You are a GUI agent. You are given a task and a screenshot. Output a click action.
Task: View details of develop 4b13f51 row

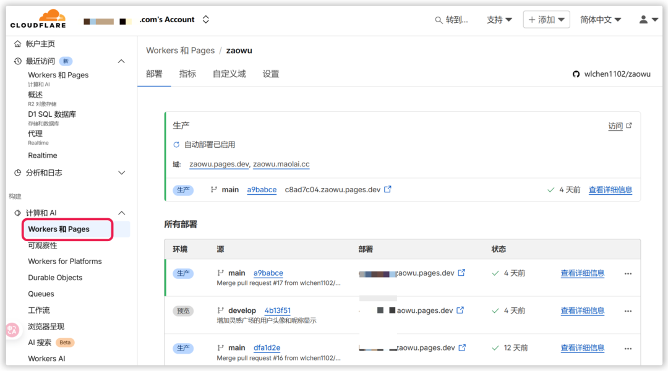[x=583, y=310]
